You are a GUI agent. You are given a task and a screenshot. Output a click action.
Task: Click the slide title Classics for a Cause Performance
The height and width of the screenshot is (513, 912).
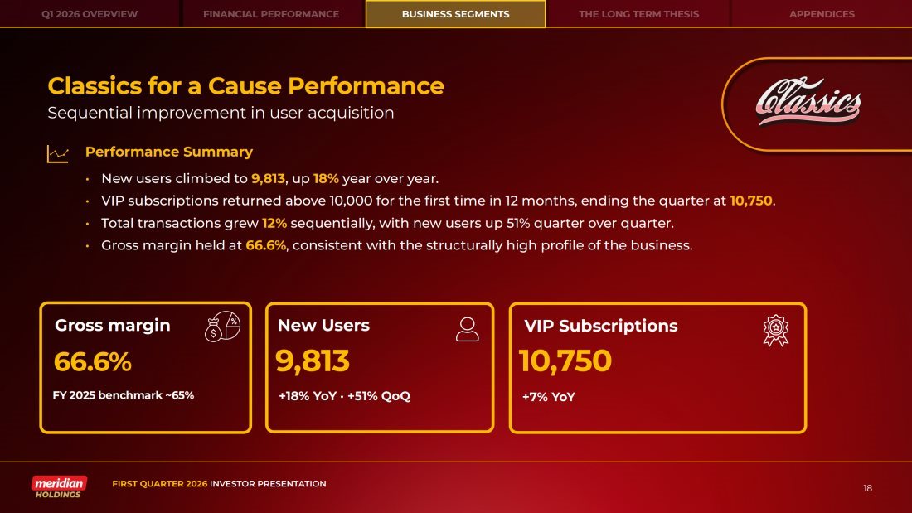(245, 86)
